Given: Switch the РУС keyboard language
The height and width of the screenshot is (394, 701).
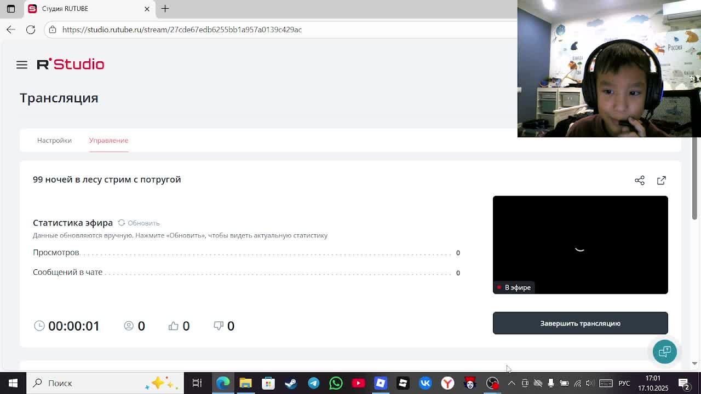Looking at the screenshot, I should 624,383.
